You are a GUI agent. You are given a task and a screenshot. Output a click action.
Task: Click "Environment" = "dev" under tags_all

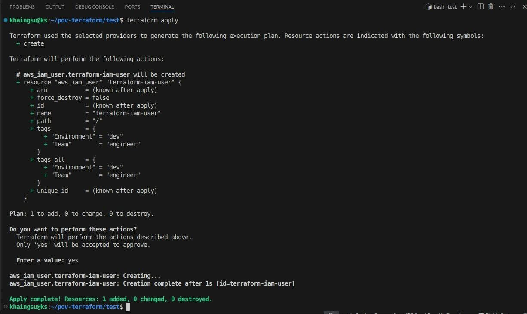click(x=83, y=167)
